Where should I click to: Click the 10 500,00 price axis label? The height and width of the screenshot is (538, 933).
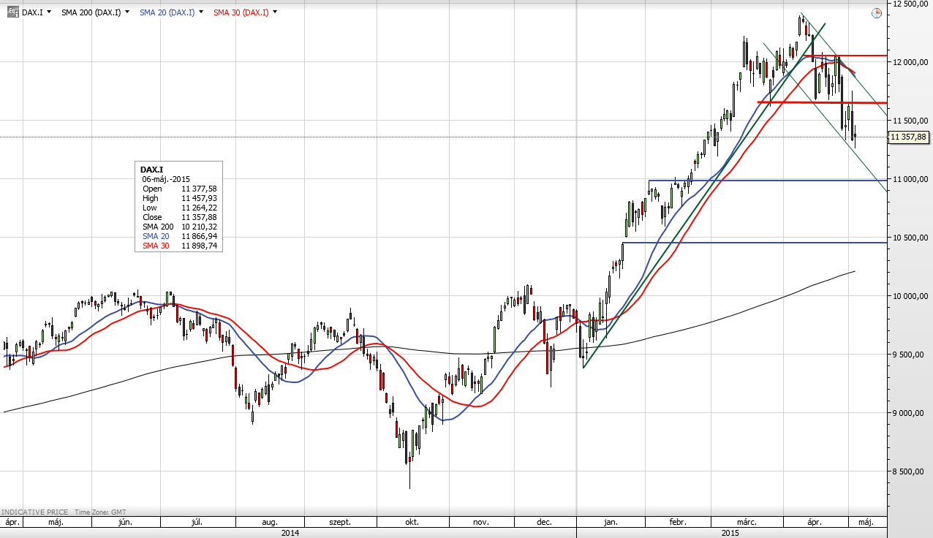(909, 238)
